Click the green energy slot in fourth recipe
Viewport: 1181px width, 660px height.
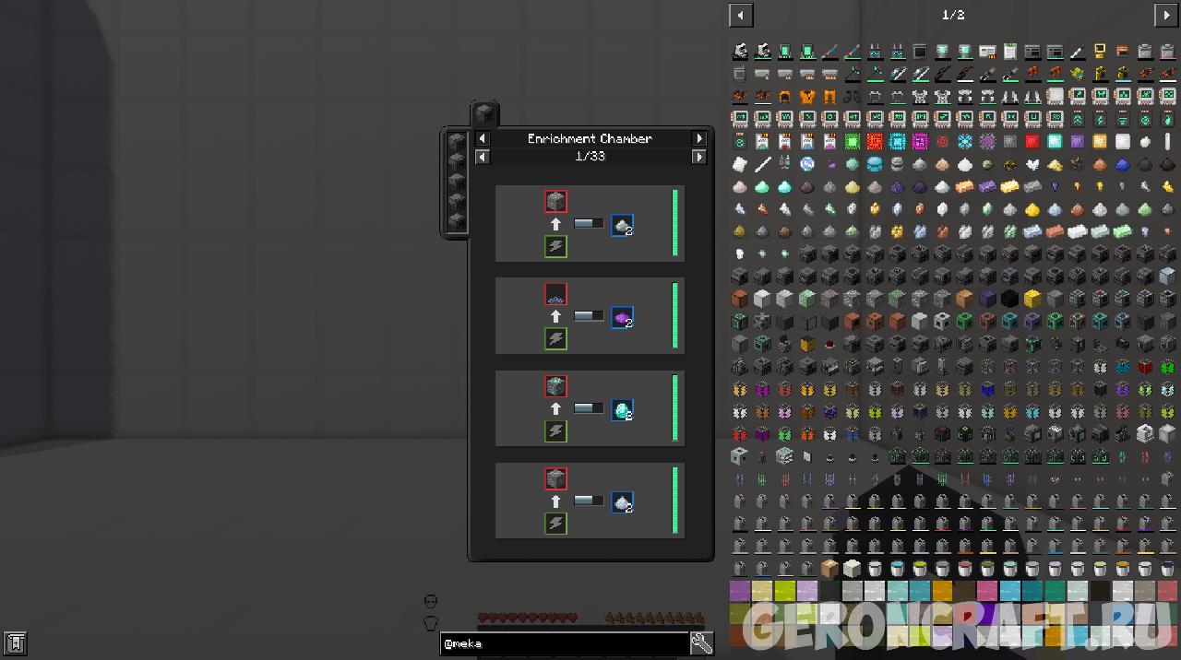[555, 524]
